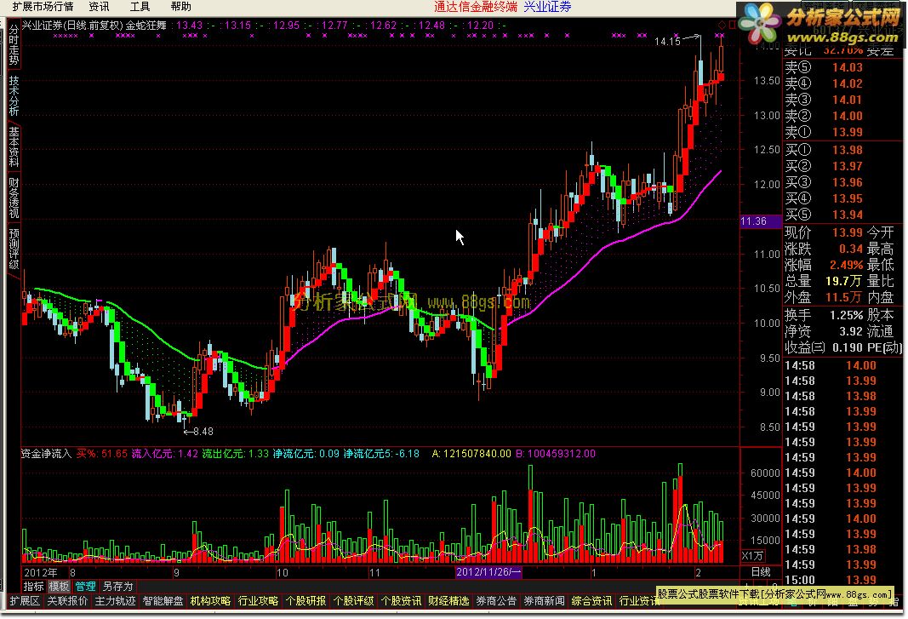Click the 通达信金融终端 title link
This screenshot has width=908, height=619.
point(476,7)
